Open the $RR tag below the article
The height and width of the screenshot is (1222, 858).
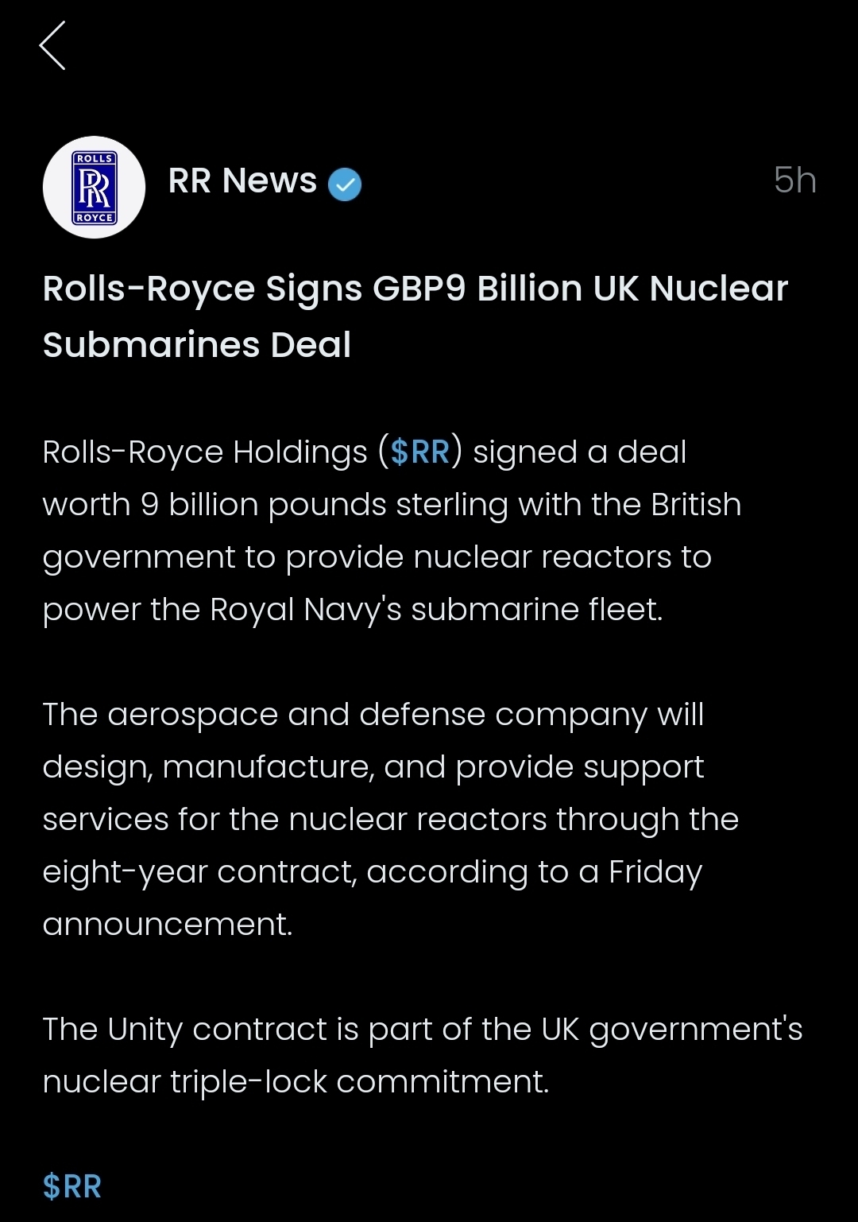(x=72, y=1186)
